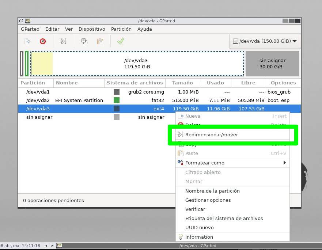Click the Sistema de archivos column header
Image resolution: width=322 pixels, height=250 pixels.
(x=135, y=83)
